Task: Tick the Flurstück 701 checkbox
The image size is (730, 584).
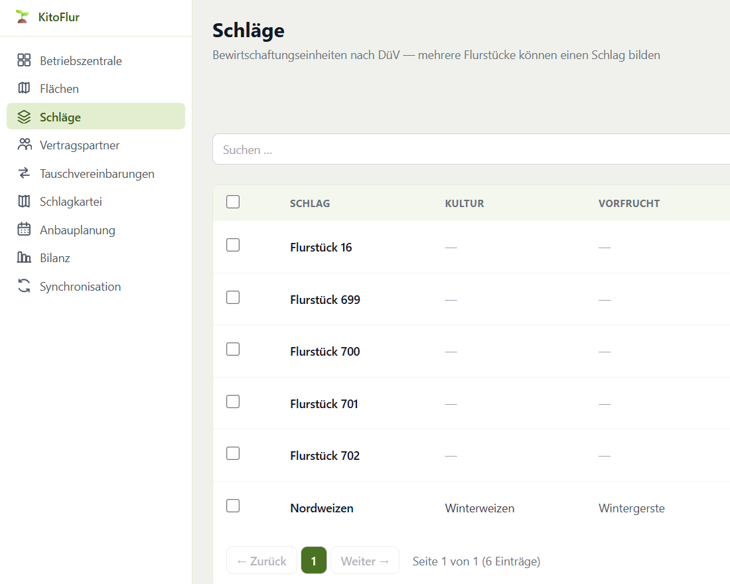Action: click(233, 402)
